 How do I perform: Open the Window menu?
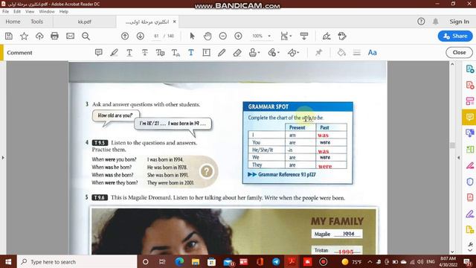pos(47,12)
